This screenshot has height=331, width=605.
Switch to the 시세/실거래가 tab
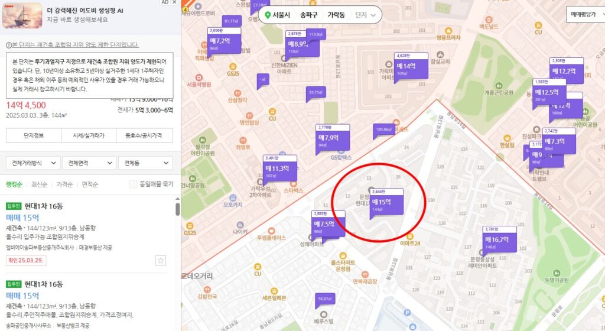tap(89, 135)
